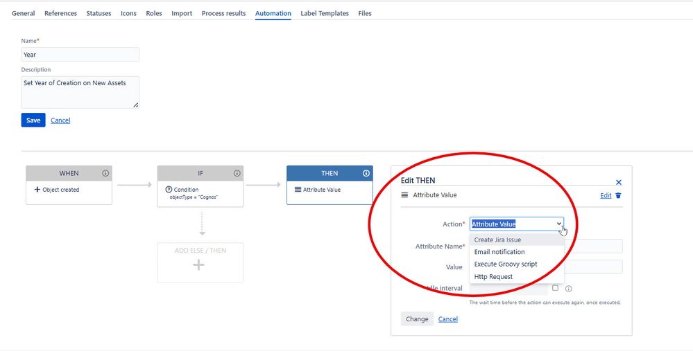Show info about Idle interval
Screen dimensions: 693x351
pos(568,289)
